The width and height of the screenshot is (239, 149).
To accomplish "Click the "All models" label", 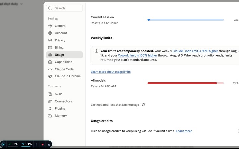I will pos(98,80).
